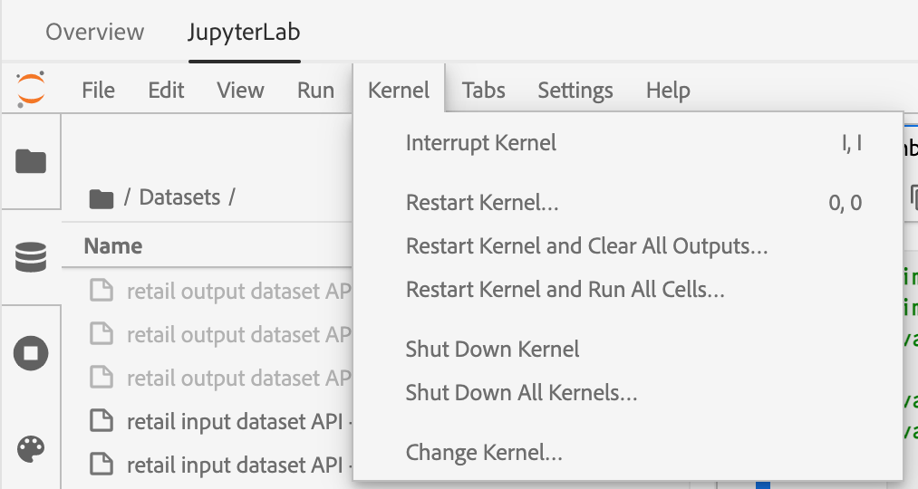The width and height of the screenshot is (918, 489).
Task: Open the Datasets database sidebar icon
Action: [31, 257]
